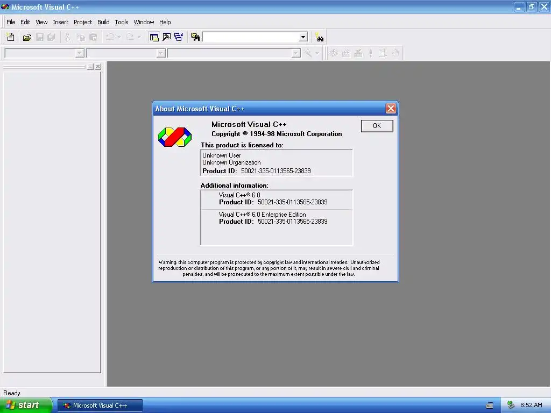
Task: Click the Cut scissors icon
Action: tap(67, 37)
